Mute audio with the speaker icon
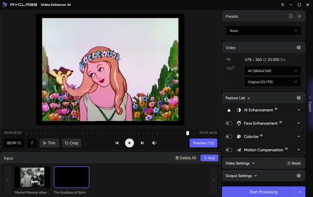This screenshot has height=197, width=313. coord(154,143)
